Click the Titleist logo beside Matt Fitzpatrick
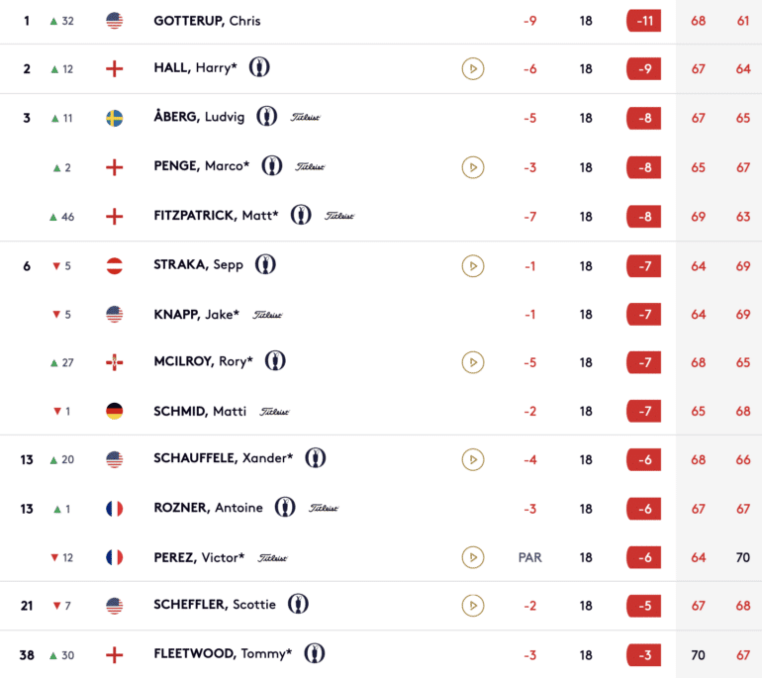The image size is (762, 678). [339, 216]
